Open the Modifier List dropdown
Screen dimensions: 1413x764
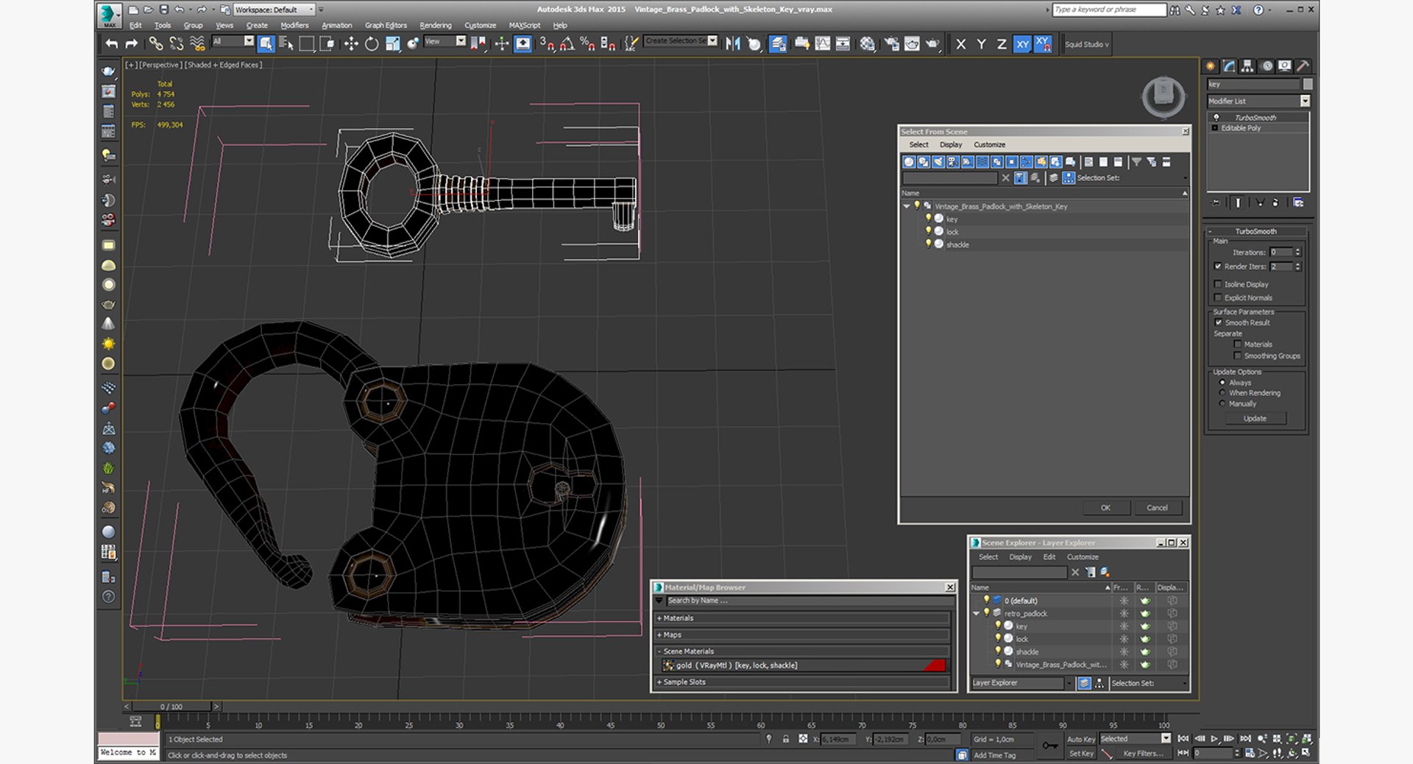(x=1305, y=102)
